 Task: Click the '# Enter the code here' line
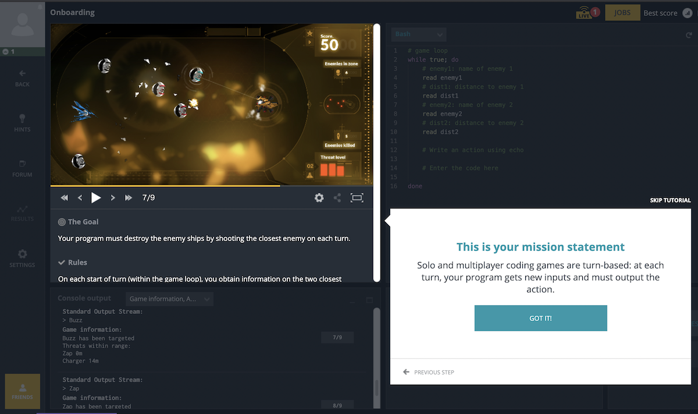point(460,168)
